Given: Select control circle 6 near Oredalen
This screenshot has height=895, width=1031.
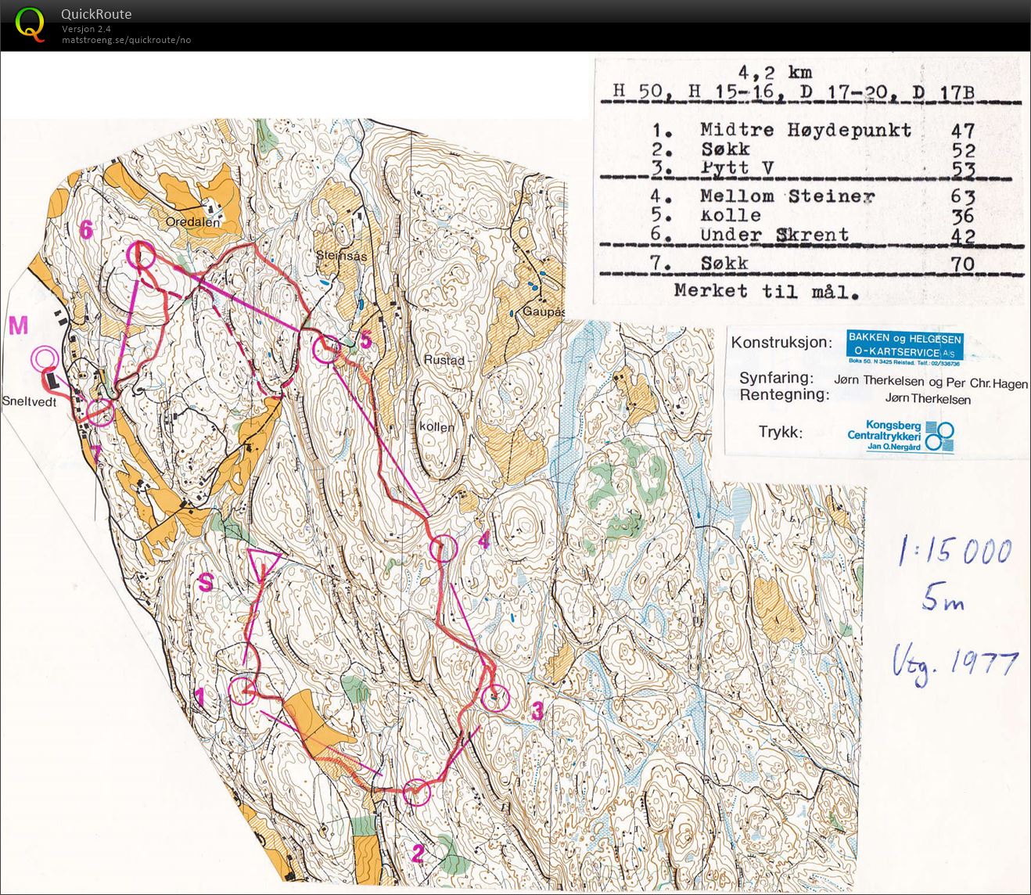Looking at the screenshot, I should 141,254.
